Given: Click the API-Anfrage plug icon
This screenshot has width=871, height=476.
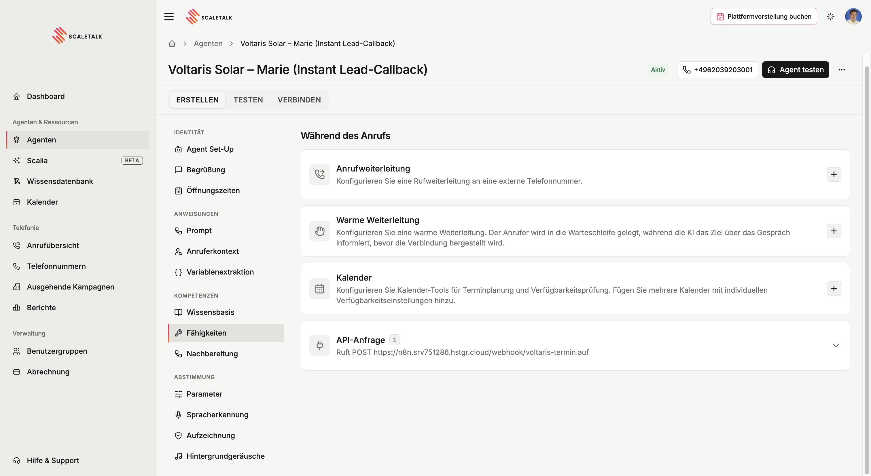Looking at the screenshot, I should (x=319, y=346).
